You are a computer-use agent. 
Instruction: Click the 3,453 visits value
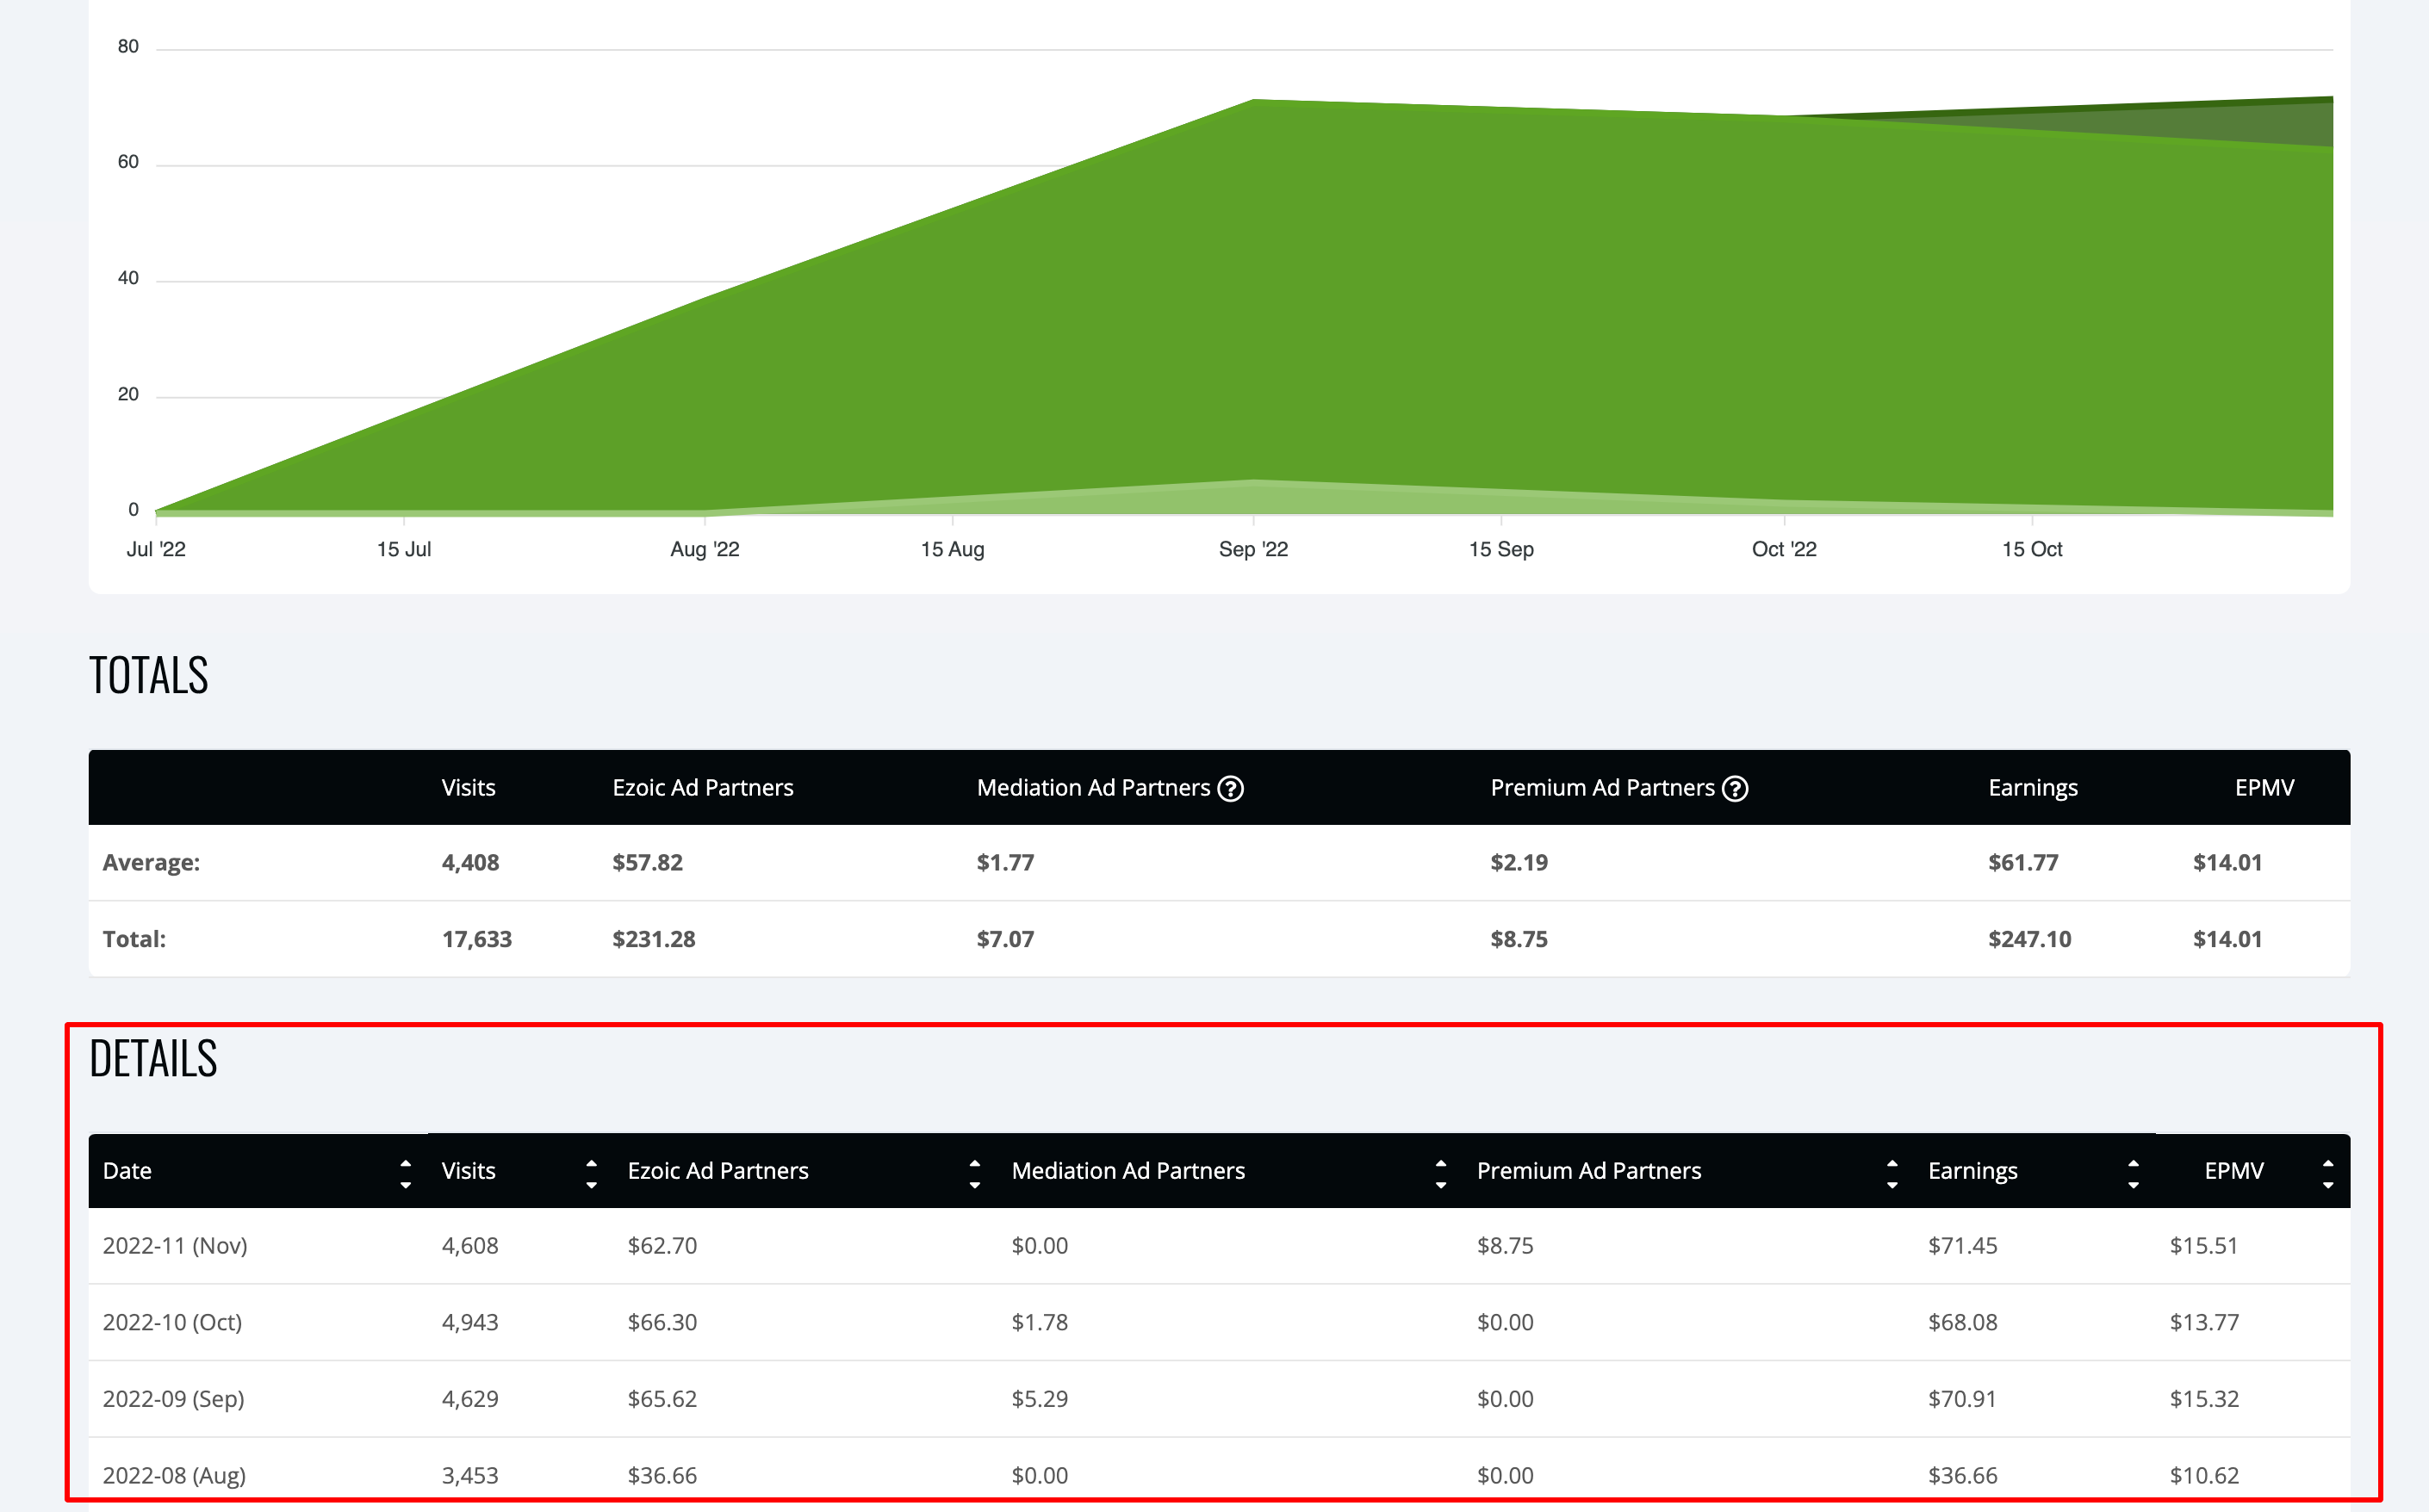(x=470, y=1476)
